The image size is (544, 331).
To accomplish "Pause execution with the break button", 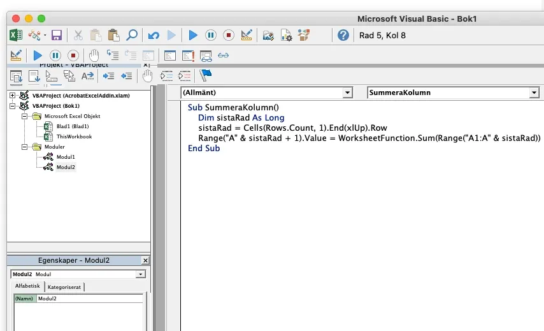I will (x=211, y=35).
